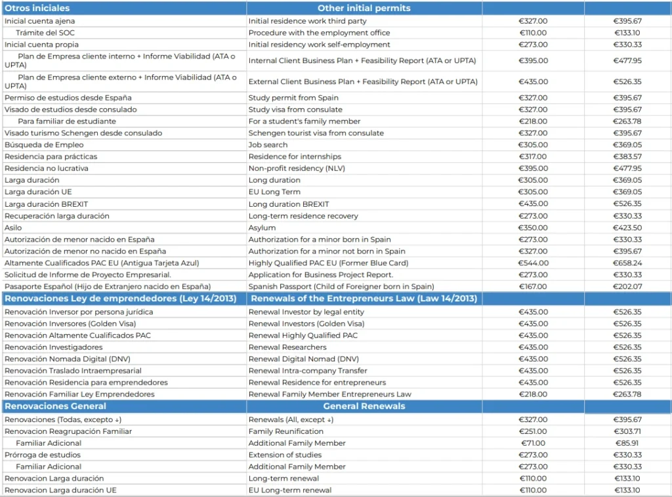Click the €202.07 price cell
Screen dimensions: 672x497
627,286
